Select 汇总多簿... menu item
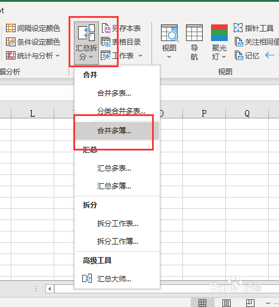This screenshot has height=307, width=279. [117, 186]
